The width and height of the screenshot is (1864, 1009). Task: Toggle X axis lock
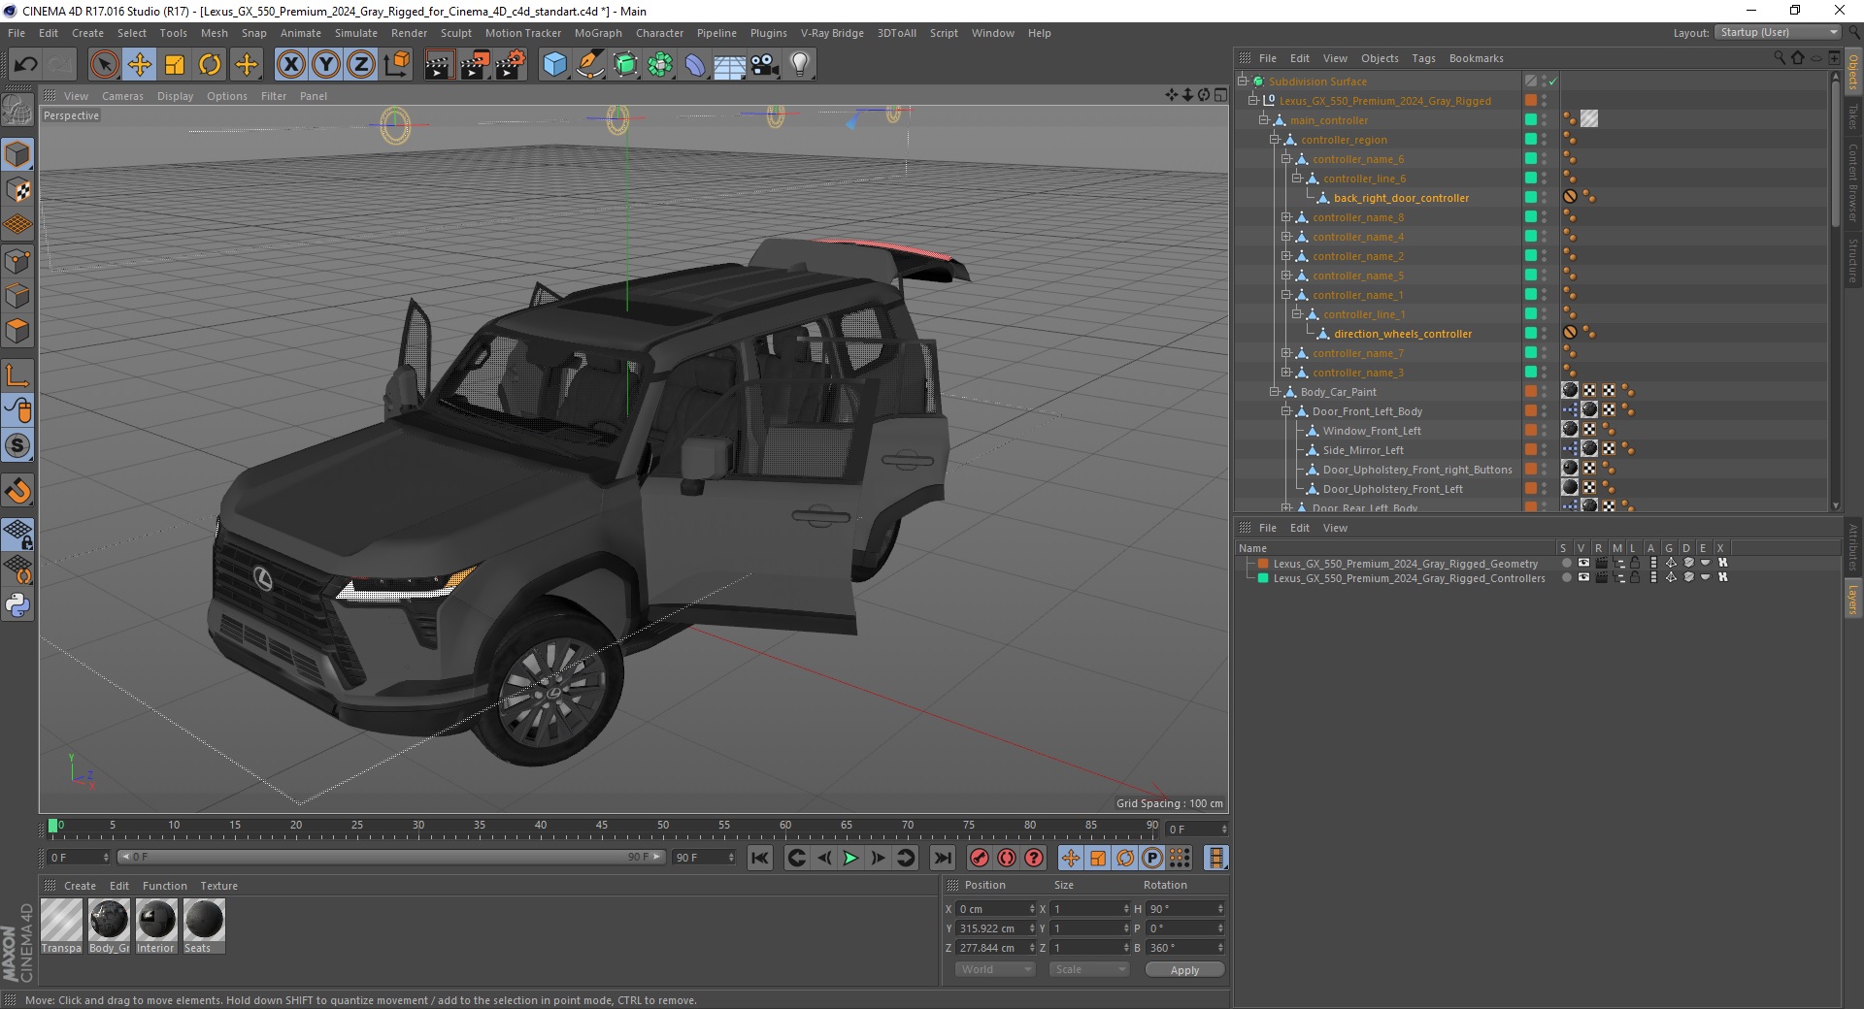(x=290, y=65)
